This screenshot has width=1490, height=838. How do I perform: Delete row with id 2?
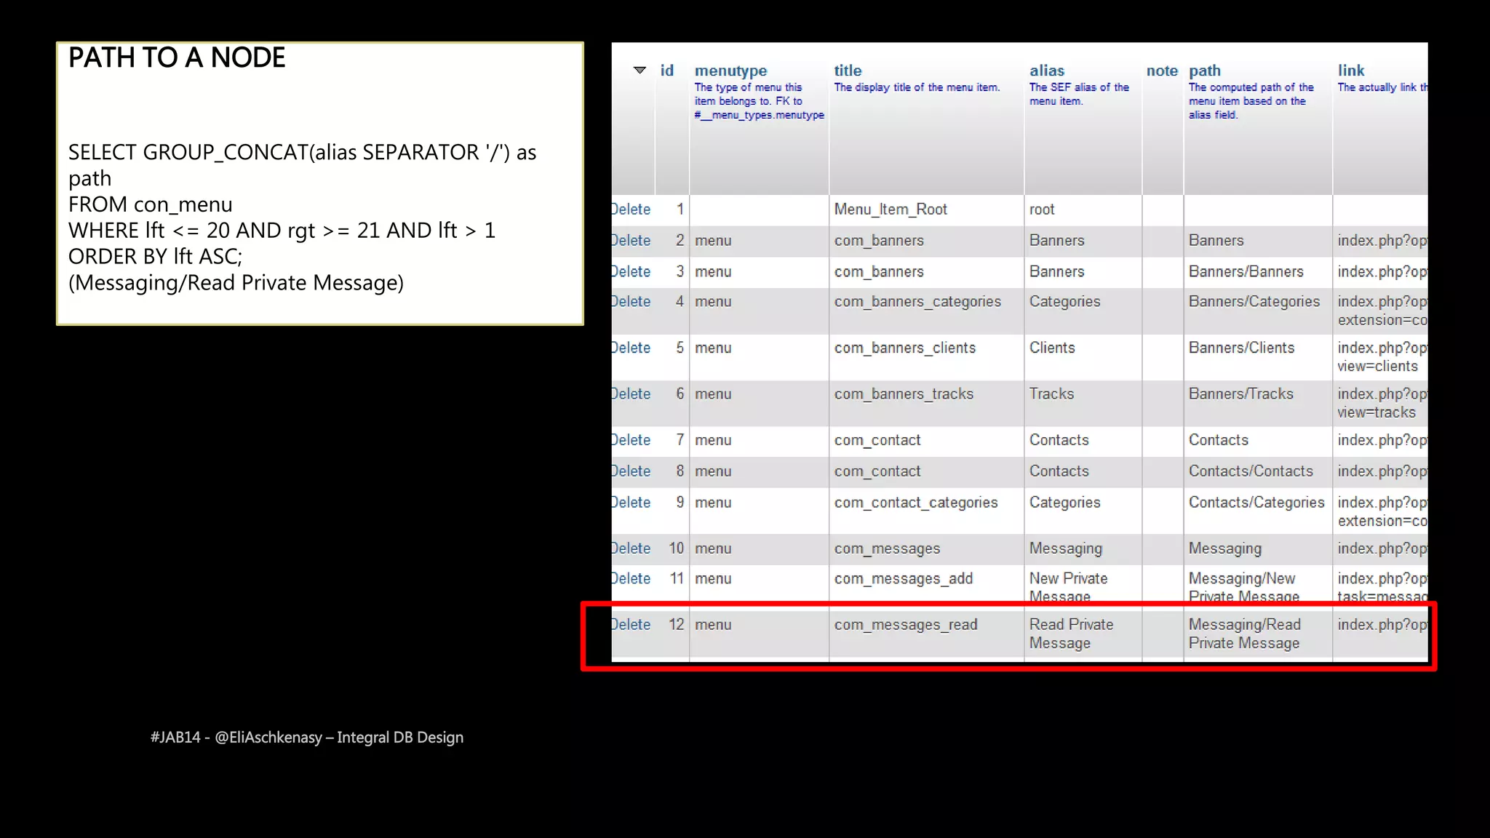[631, 241]
